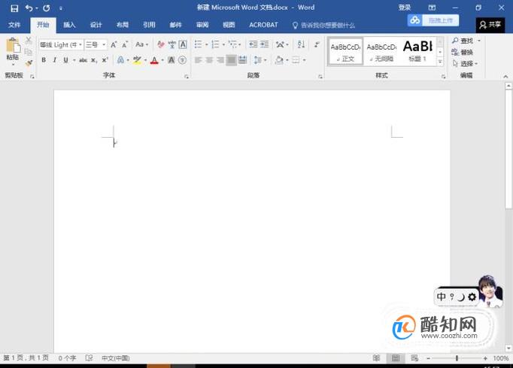Image resolution: width=513 pixels, height=368 pixels.
Task: Activate the Format Painter brush
Action: pyautogui.click(x=29, y=62)
